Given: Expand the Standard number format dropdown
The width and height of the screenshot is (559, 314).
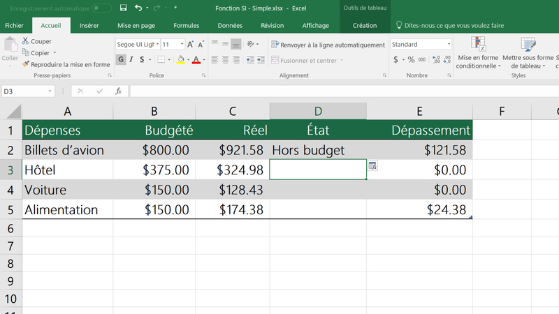Looking at the screenshot, I should (x=449, y=45).
